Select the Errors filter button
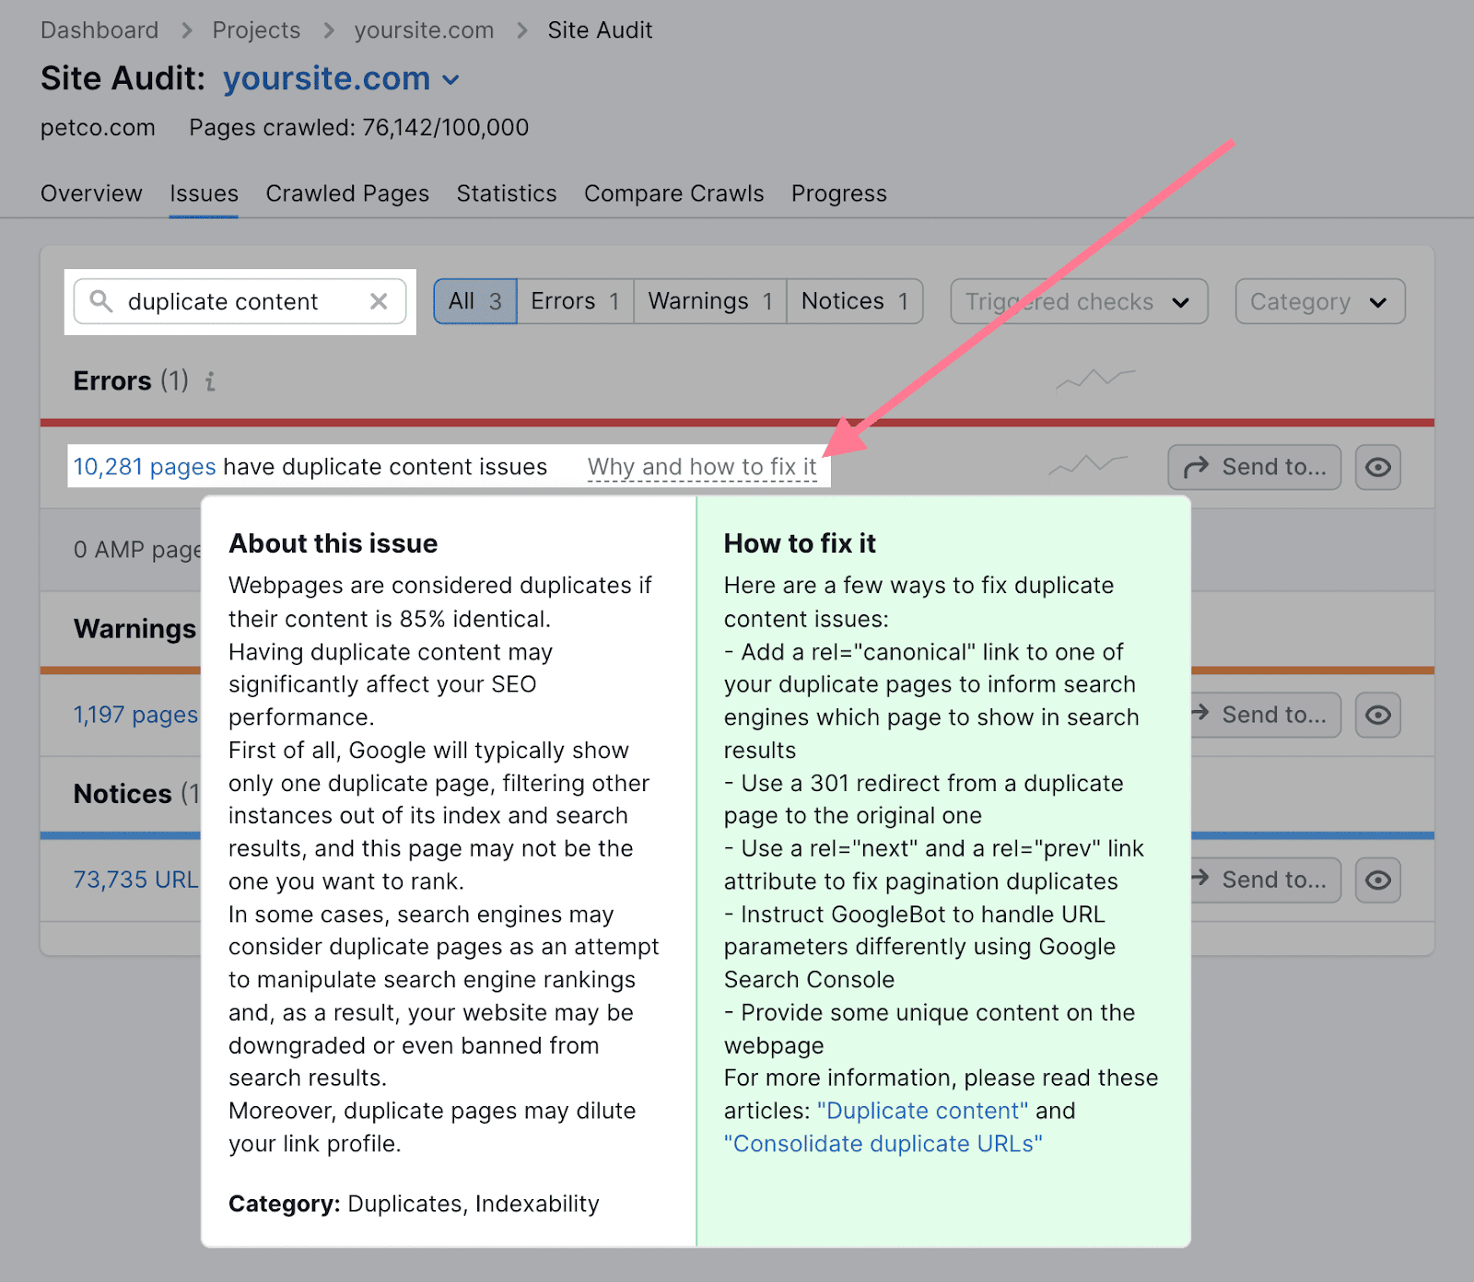 coord(573,301)
